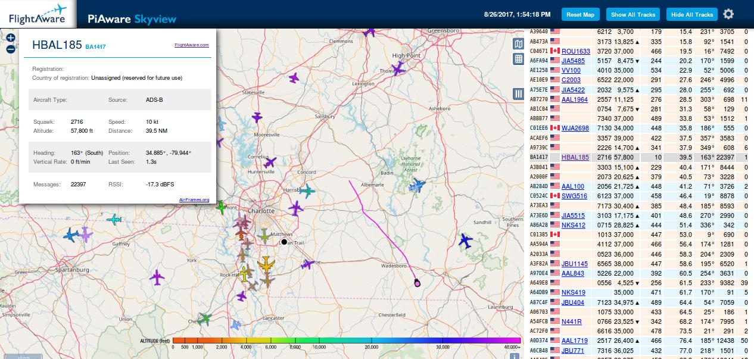This screenshot has height=359, width=754.
Task: Open the C2003 flight link
Action: (x=571, y=80)
